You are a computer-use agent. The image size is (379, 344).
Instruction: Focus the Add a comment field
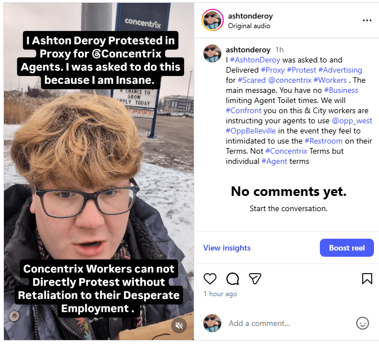tap(289, 323)
